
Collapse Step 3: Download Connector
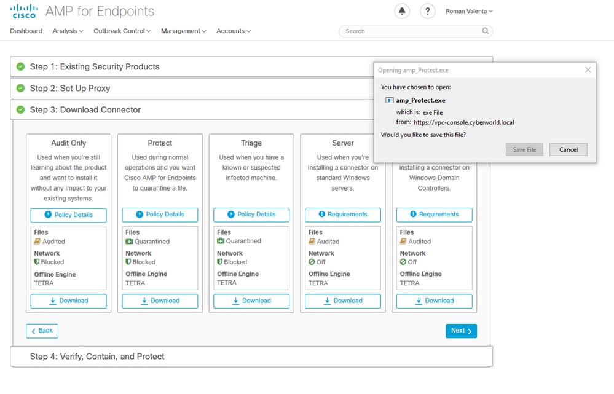pos(192,109)
